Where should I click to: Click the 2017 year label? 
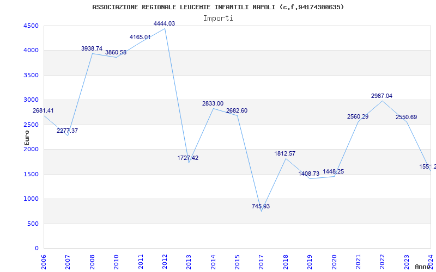(262, 262)
